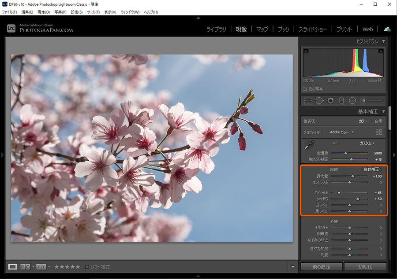This screenshot has height=279, width=397.
Task: Set rating with the third star
Action: (x=67, y=267)
